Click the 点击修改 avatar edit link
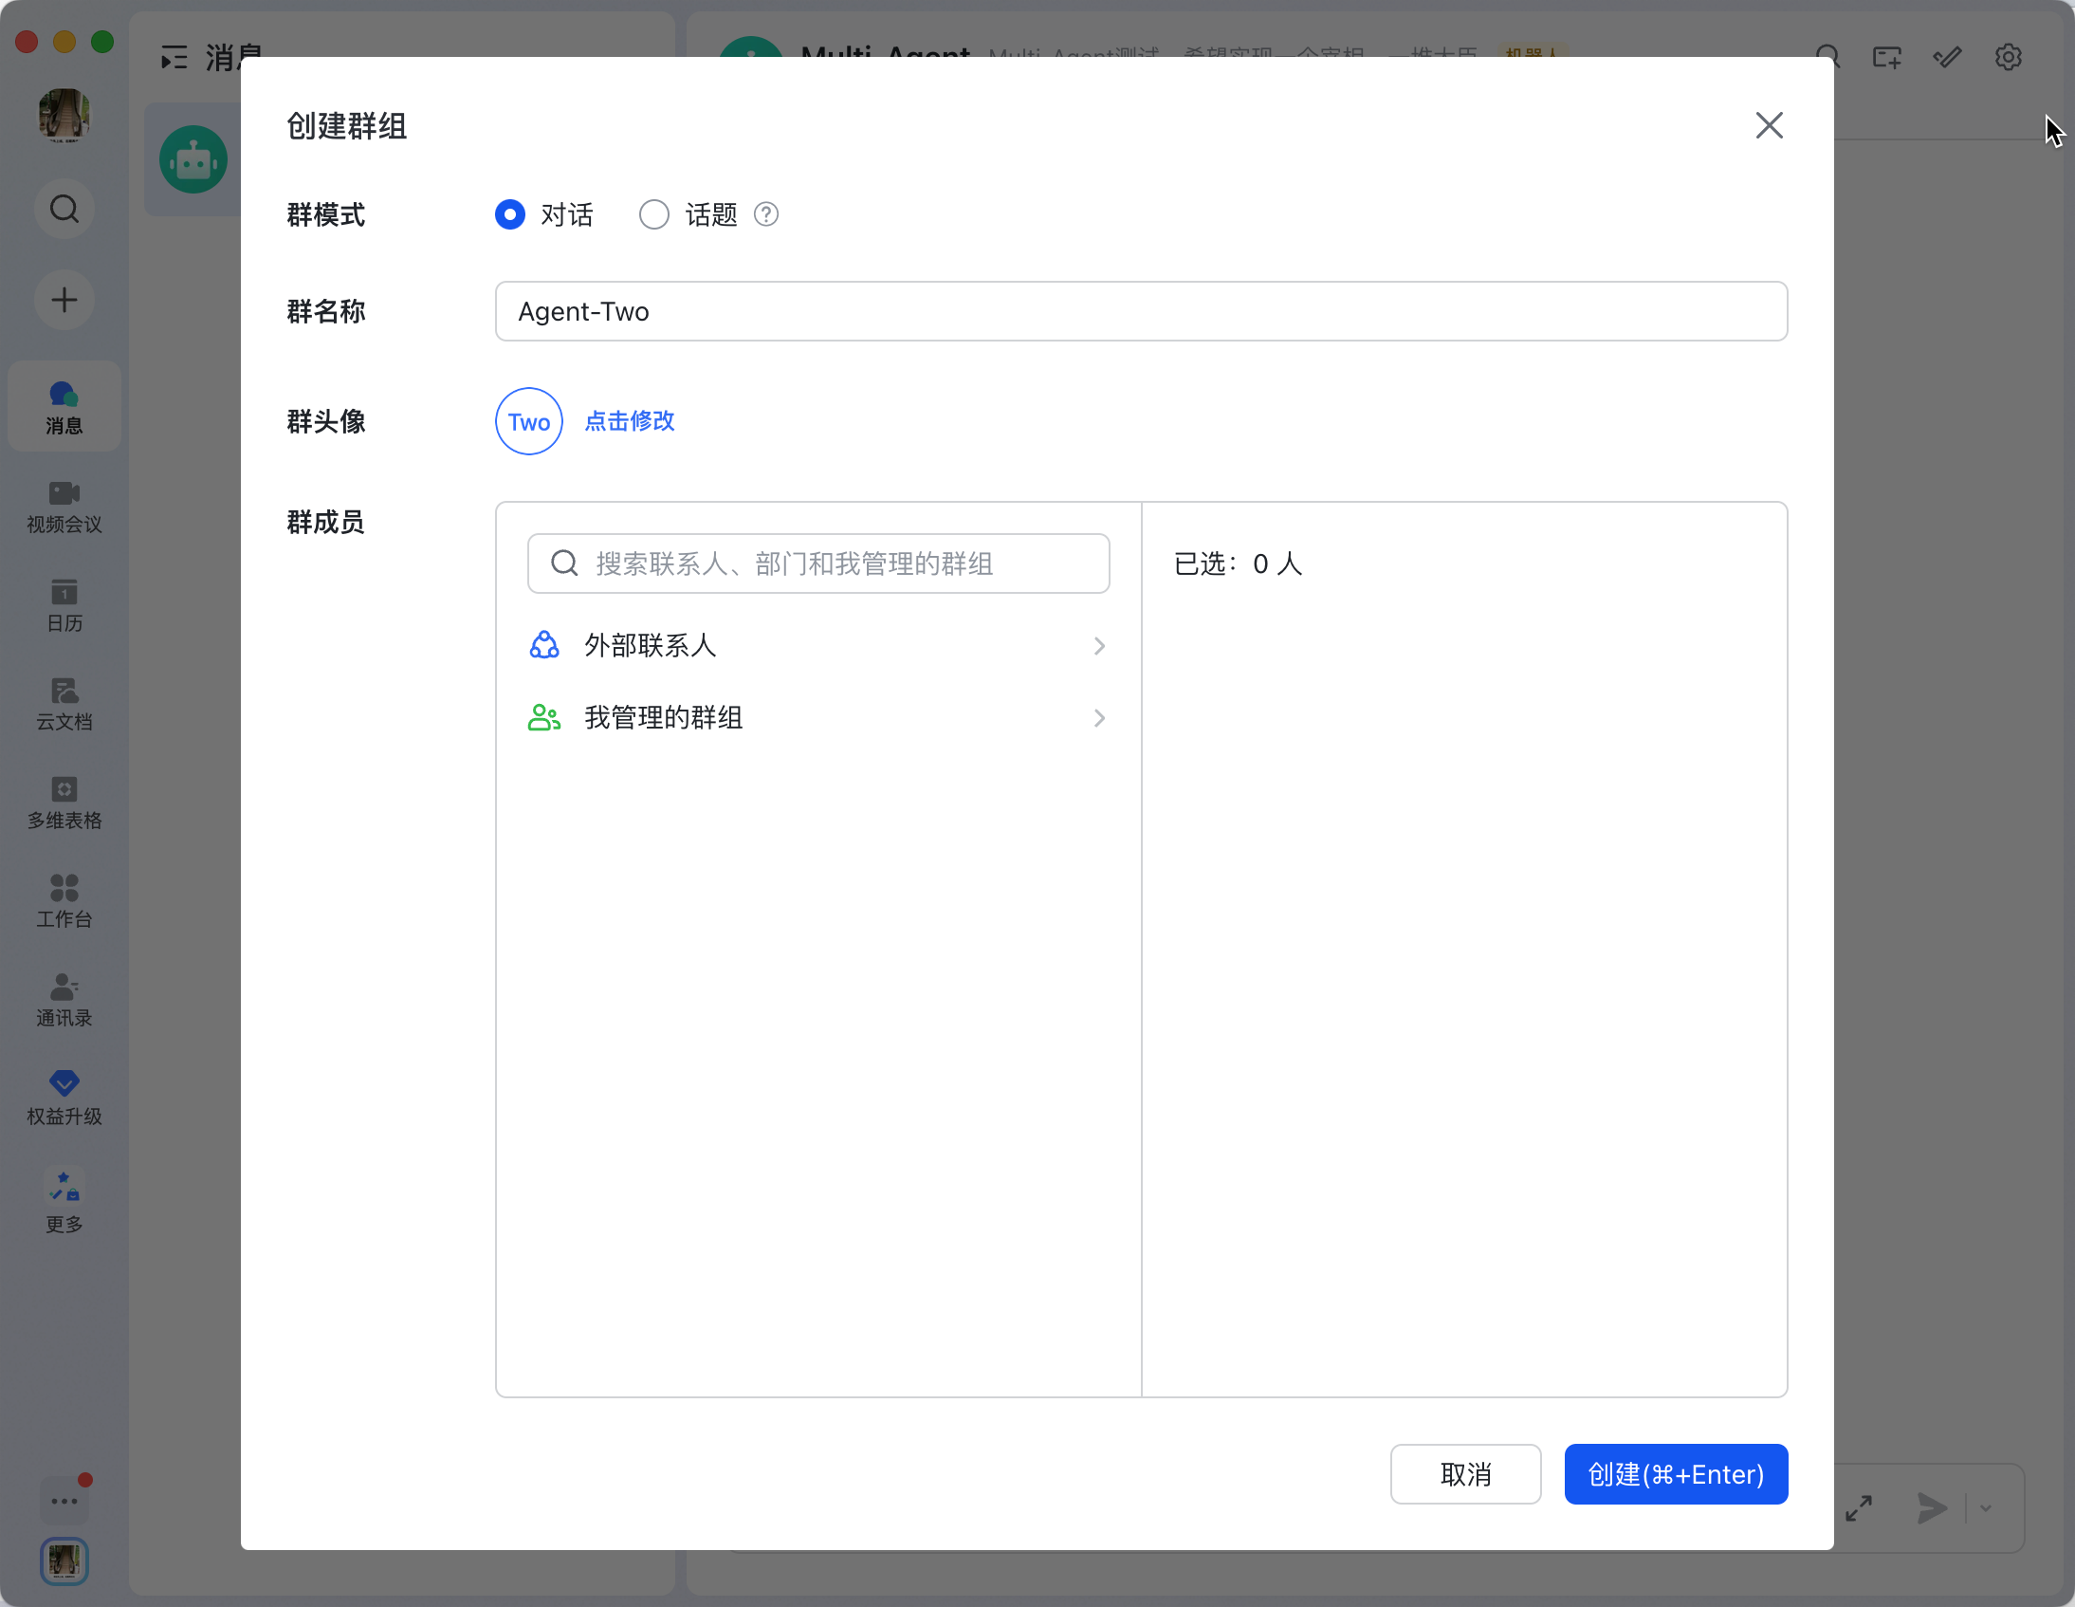Screen dimensions: 2075x1607 point(629,421)
